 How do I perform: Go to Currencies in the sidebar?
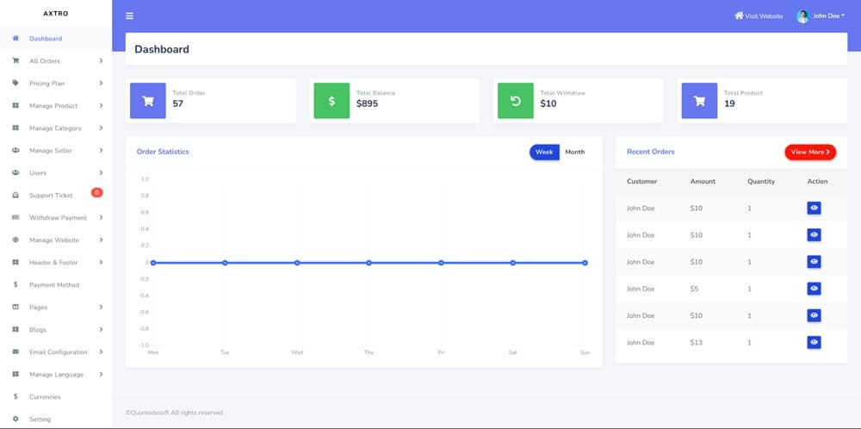click(x=45, y=397)
